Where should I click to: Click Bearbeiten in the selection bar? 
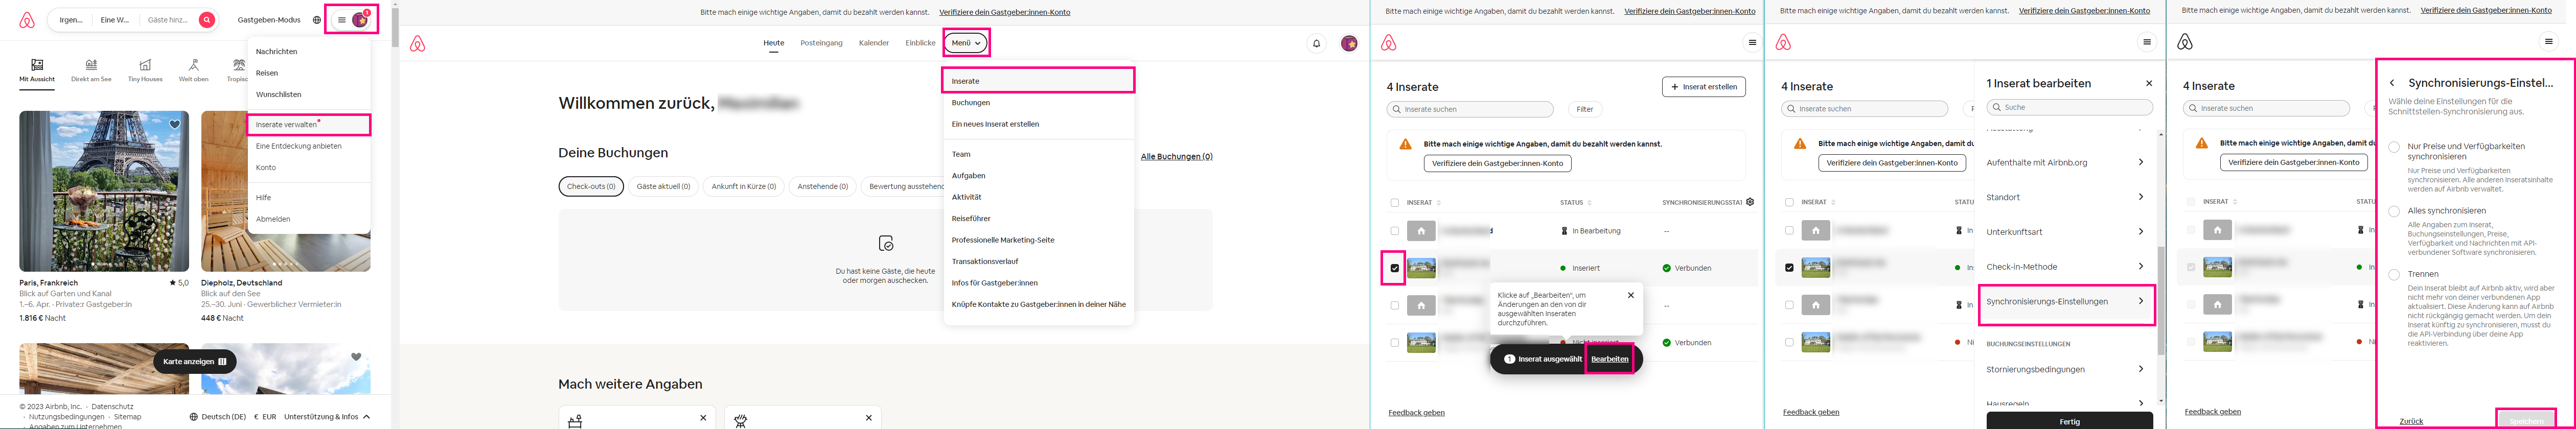click(1609, 359)
